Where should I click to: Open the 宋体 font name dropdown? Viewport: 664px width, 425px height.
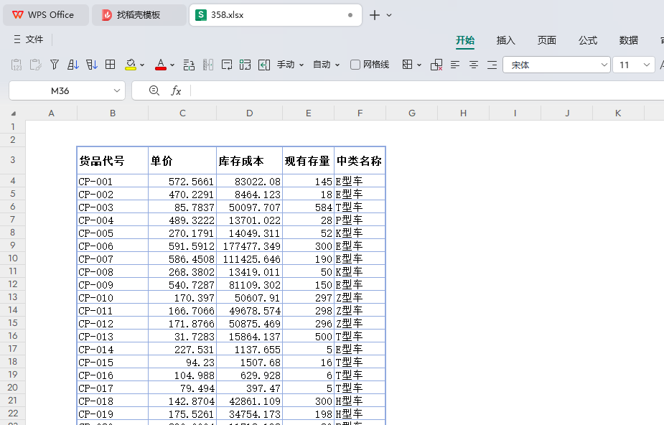pyautogui.click(x=604, y=65)
